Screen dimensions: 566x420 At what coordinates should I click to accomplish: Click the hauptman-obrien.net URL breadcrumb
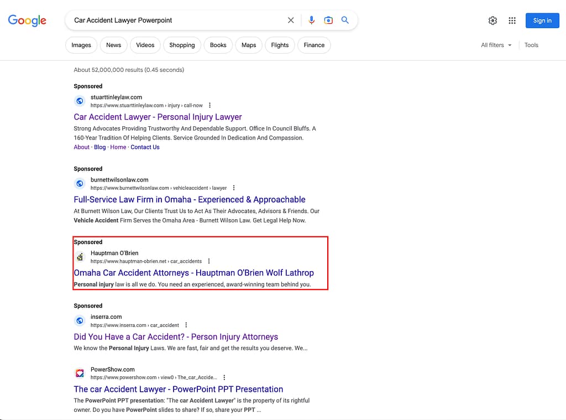tap(146, 261)
